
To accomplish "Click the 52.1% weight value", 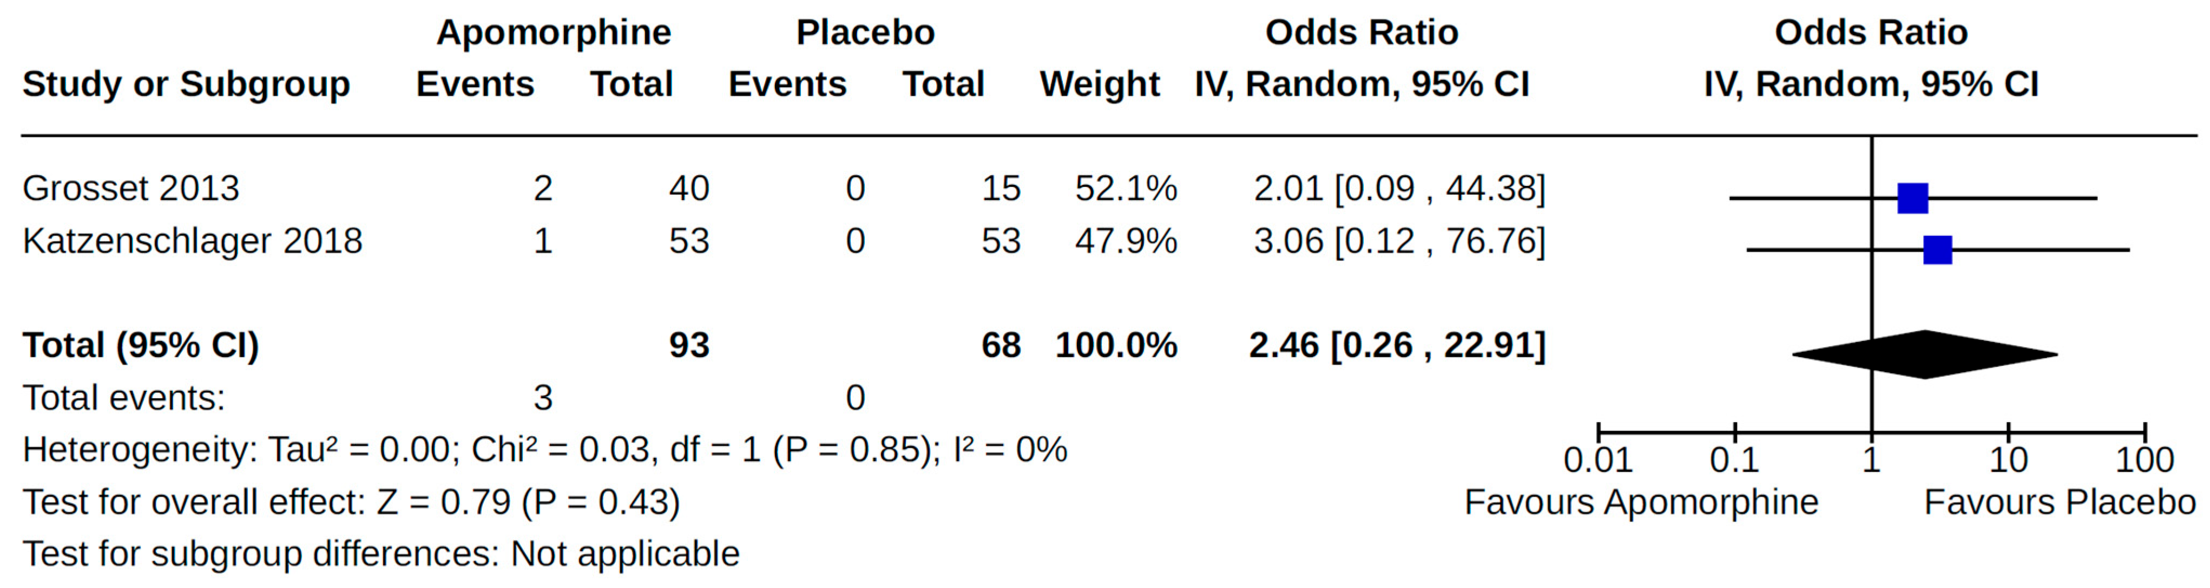I will coord(1126,189).
